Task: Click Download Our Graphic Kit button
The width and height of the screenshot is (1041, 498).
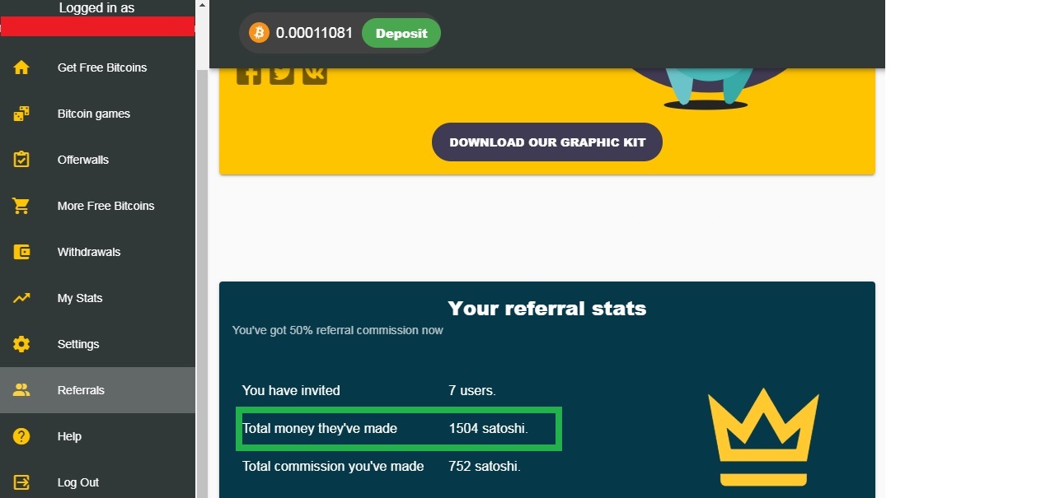Action: [547, 142]
